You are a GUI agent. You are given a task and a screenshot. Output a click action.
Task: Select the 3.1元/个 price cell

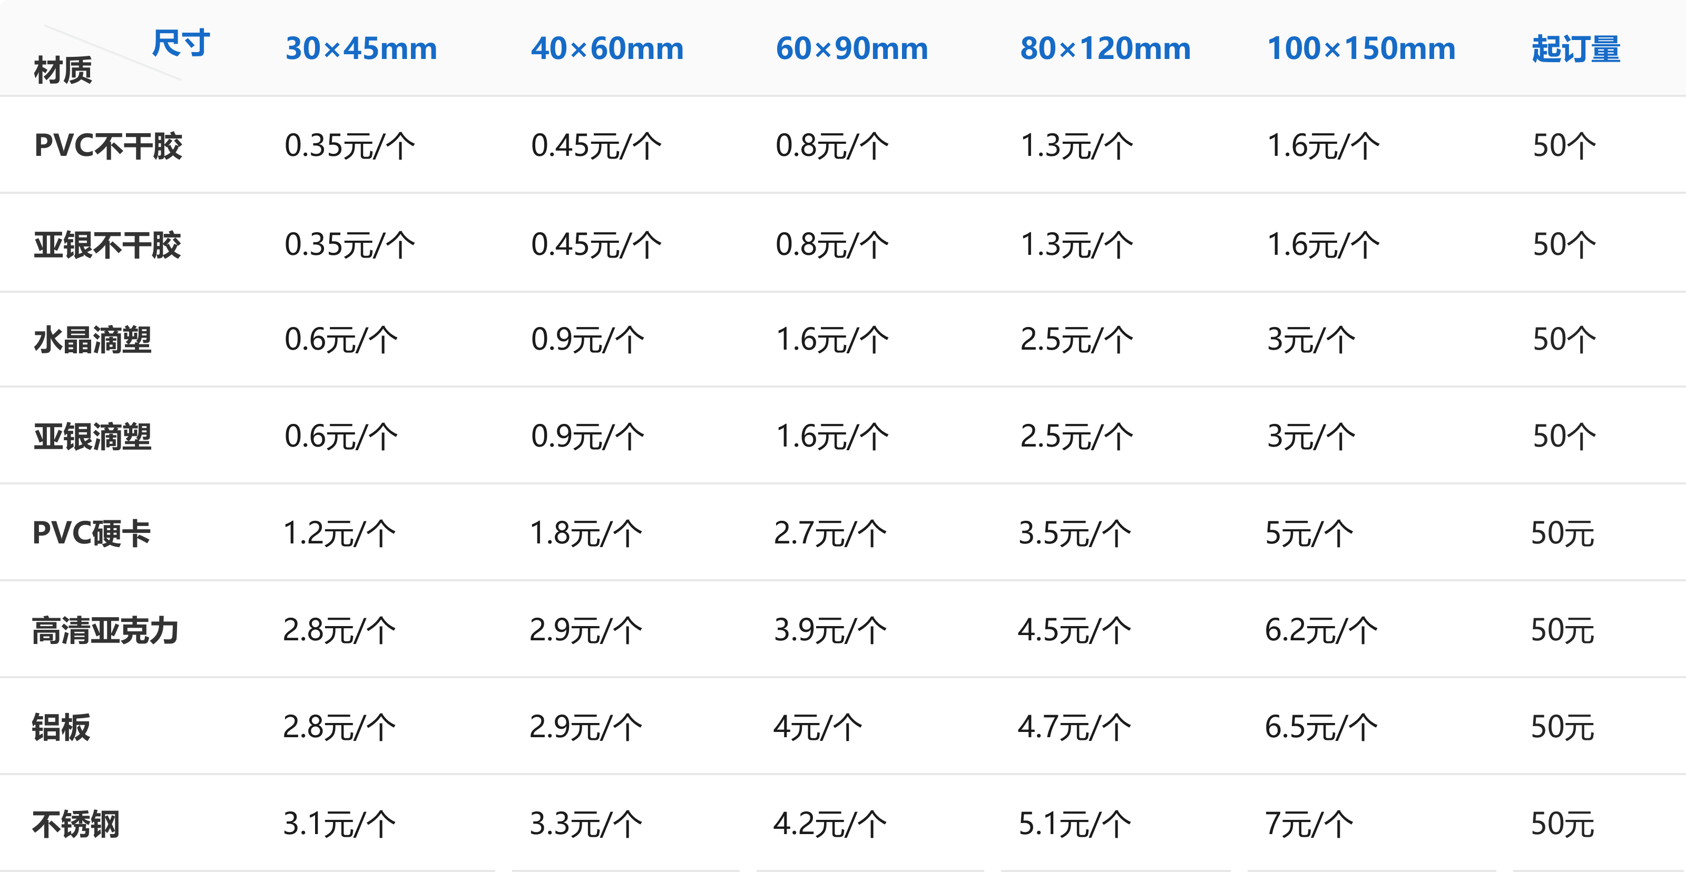pos(339,824)
